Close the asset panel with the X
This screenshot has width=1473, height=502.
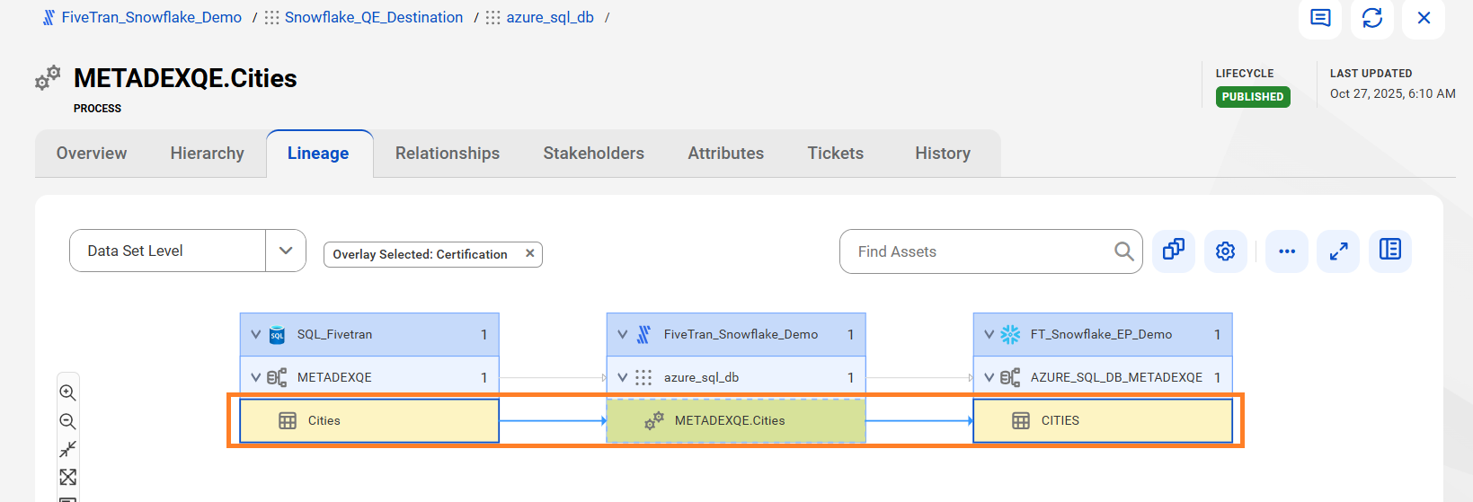coord(1424,18)
